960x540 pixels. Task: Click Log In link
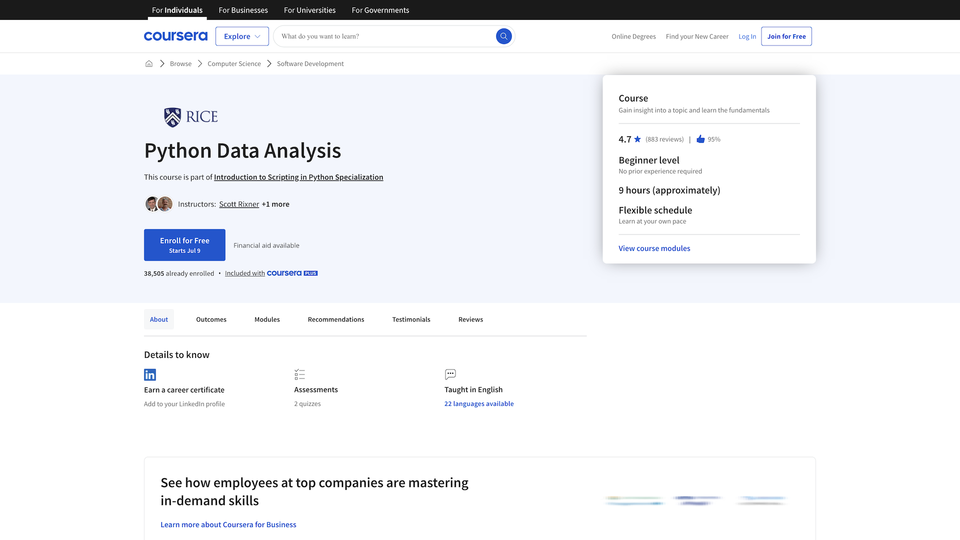[x=747, y=36]
